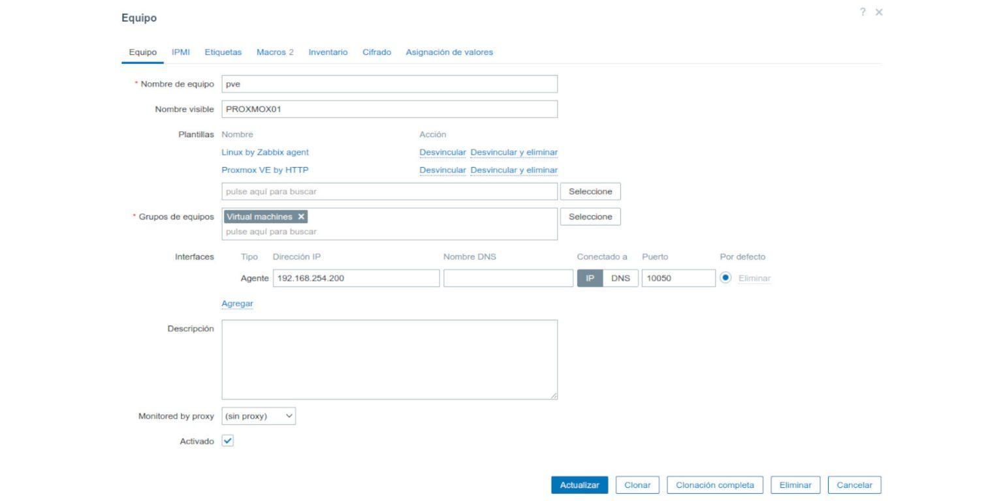The height and width of the screenshot is (501, 1003).
Task: Click the Clonación completa button
Action: 715,485
